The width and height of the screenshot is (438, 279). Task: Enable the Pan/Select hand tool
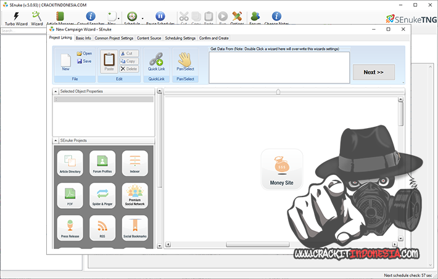[x=185, y=62]
